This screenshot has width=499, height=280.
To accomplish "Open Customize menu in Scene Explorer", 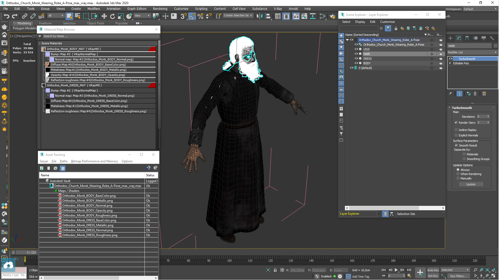I will (387, 22).
